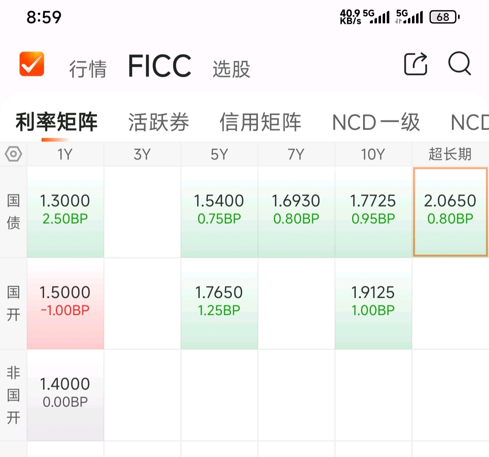Open 国债 超长期 cell showing 2.0650
This screenshot has height=457, width=489.
450,212
